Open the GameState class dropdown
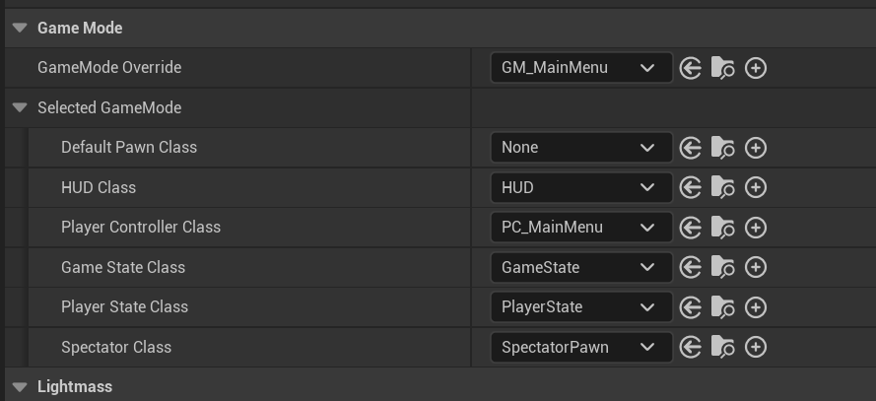 point(581,267)
